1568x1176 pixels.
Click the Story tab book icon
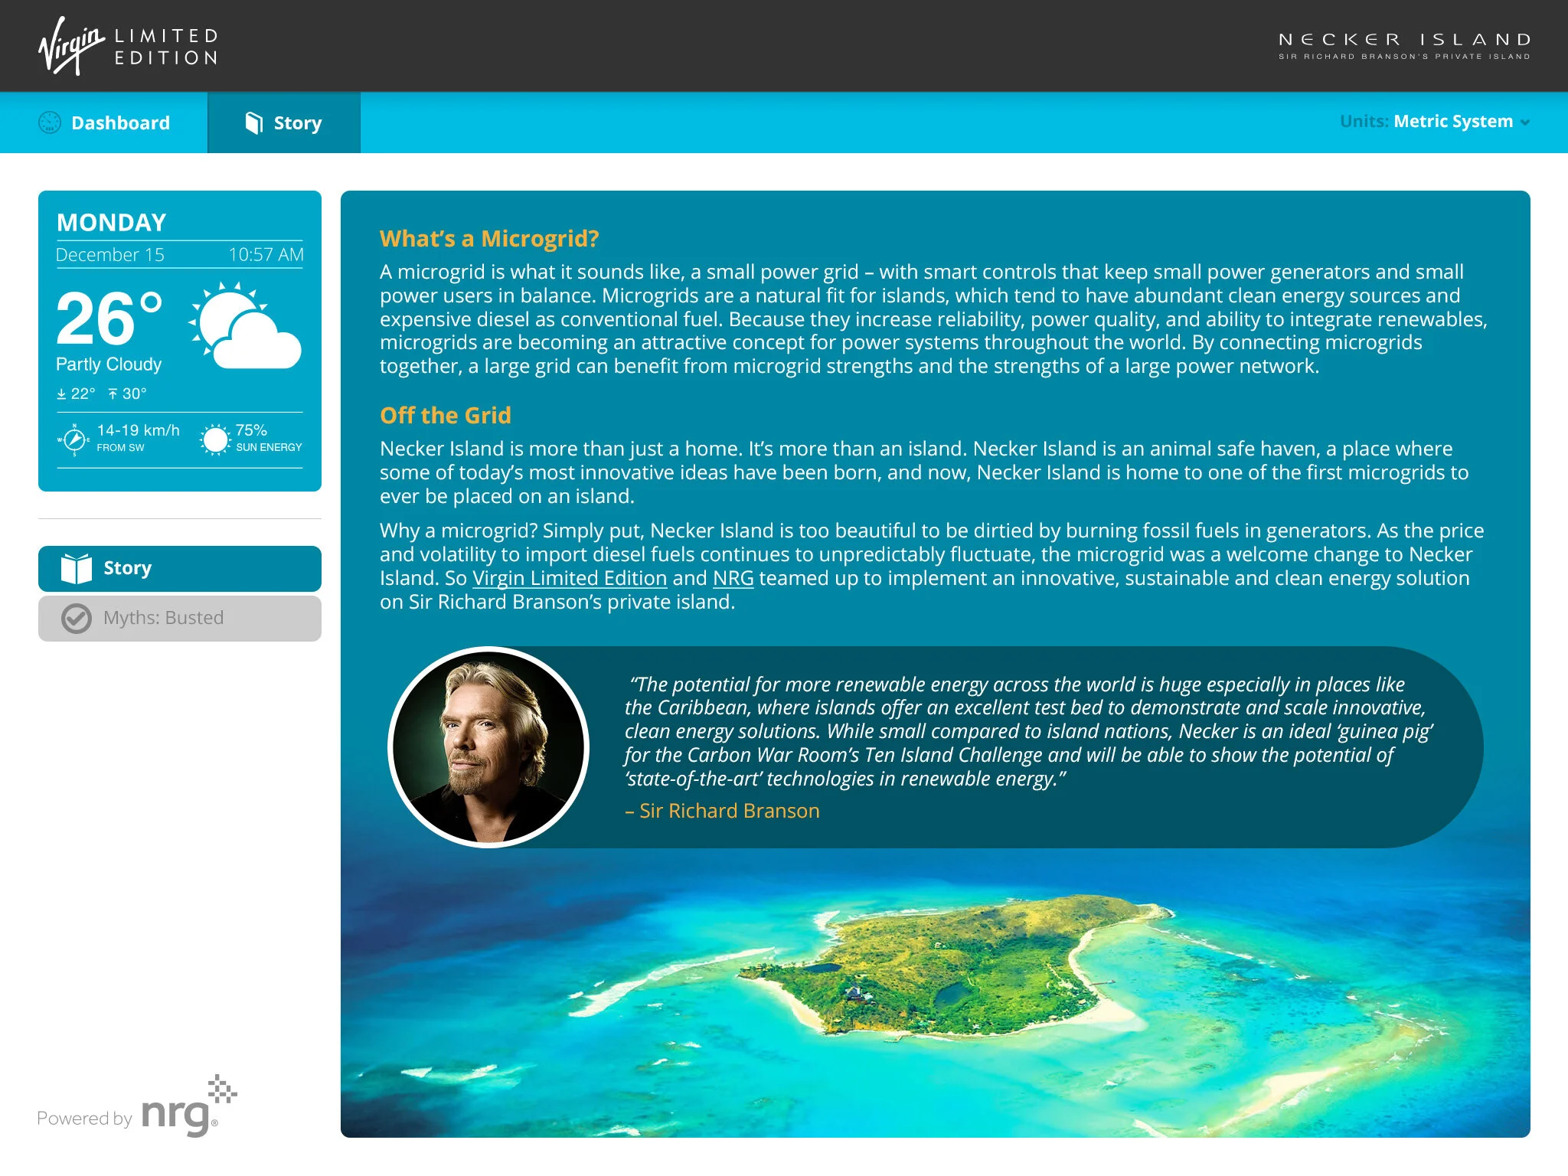click(x=253, y=122)
